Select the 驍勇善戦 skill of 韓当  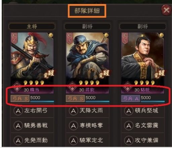click(x=32, y=125)
